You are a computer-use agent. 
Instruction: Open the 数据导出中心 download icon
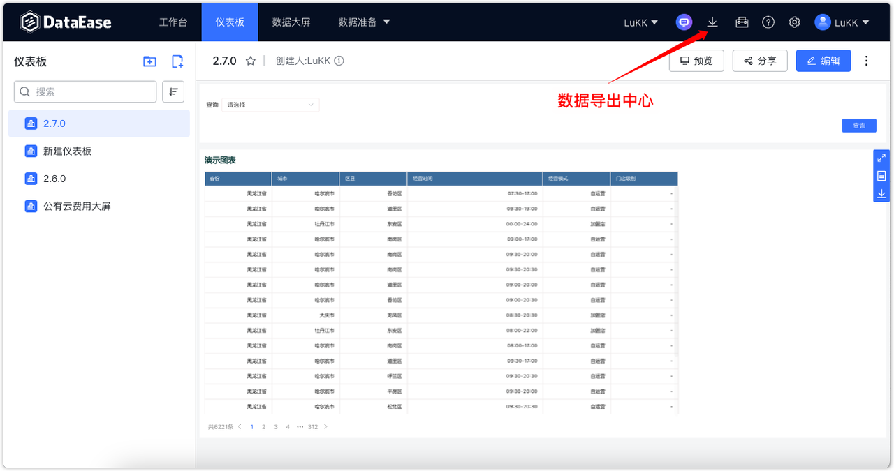click(712, 22)
